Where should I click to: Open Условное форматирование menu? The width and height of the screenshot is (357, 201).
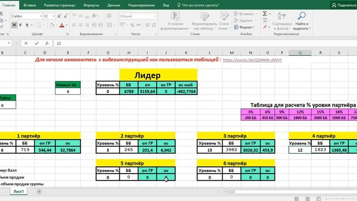(x=175, y=21)
